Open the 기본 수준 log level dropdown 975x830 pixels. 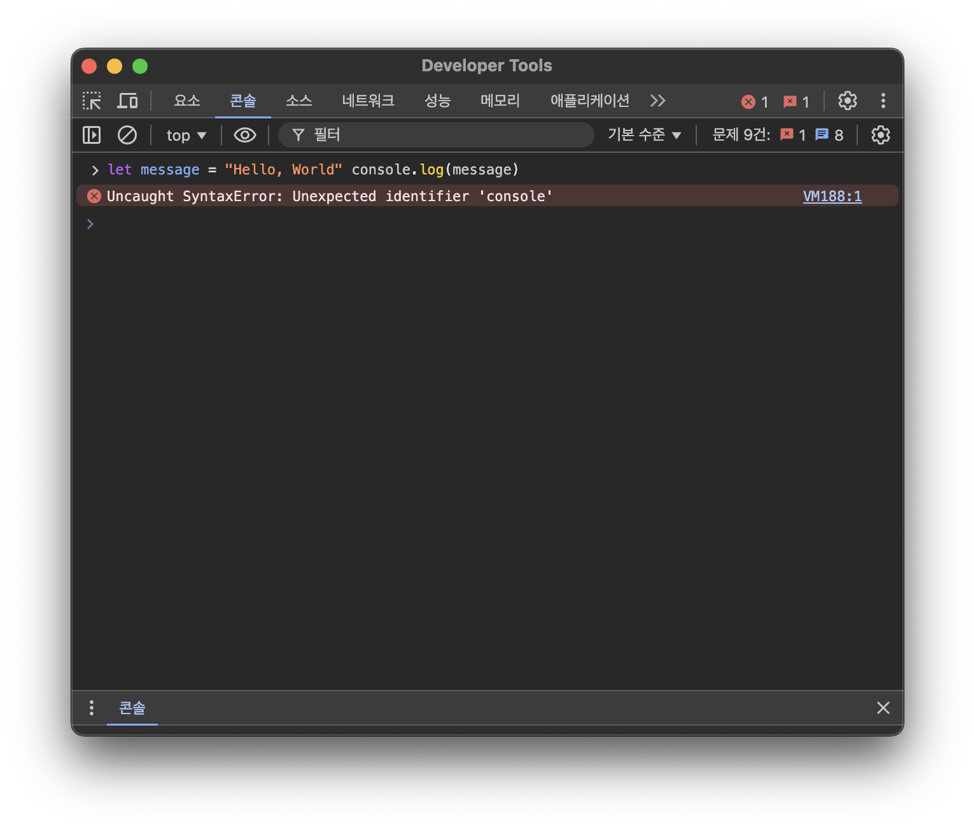[x=644, y=135]
